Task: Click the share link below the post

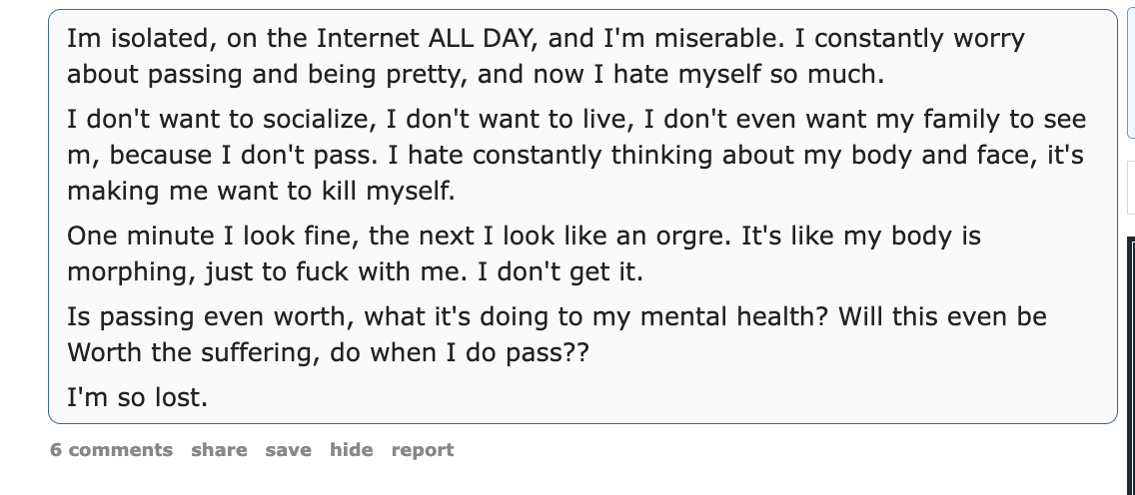Action: pos(219,449)
